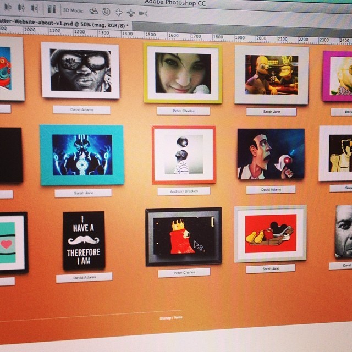352x352 pixels.
Task: Click the Distribute Right Edges icon
Action: (x=35, y=9)
